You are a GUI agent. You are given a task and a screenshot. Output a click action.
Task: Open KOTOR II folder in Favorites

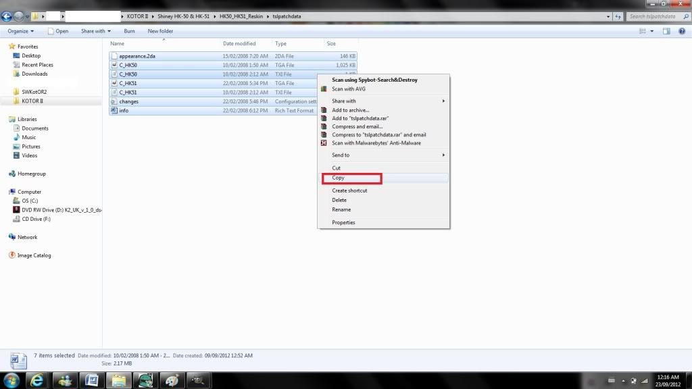tap(32, 101)
